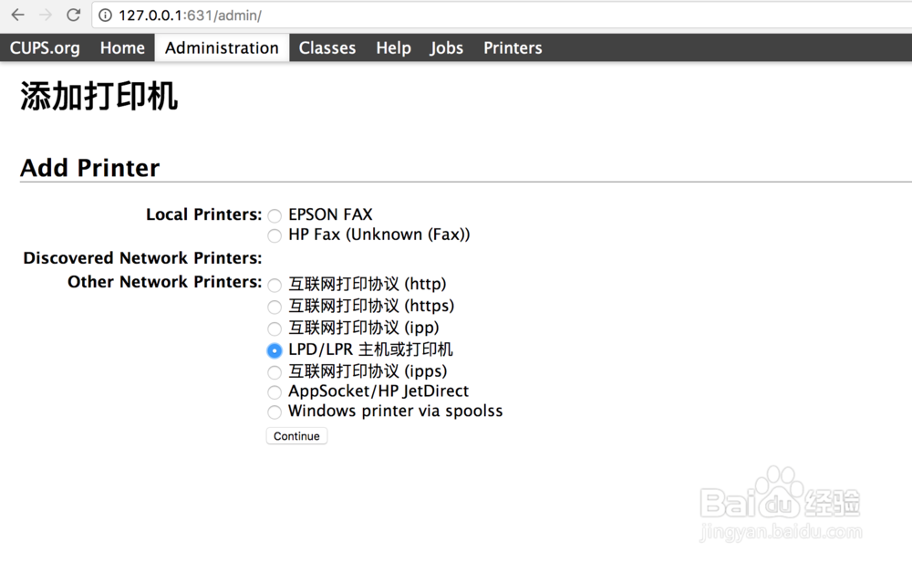The height and width of the screenshot is (563, 912).
Task: Open the Printers tab
Action: coord(513,48)
